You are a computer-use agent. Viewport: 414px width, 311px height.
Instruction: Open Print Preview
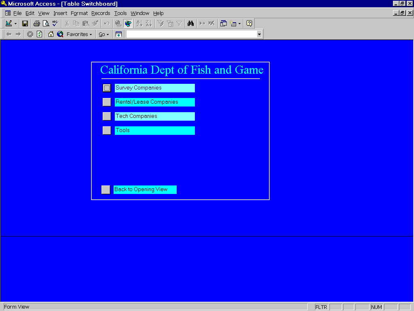[46, 23]
